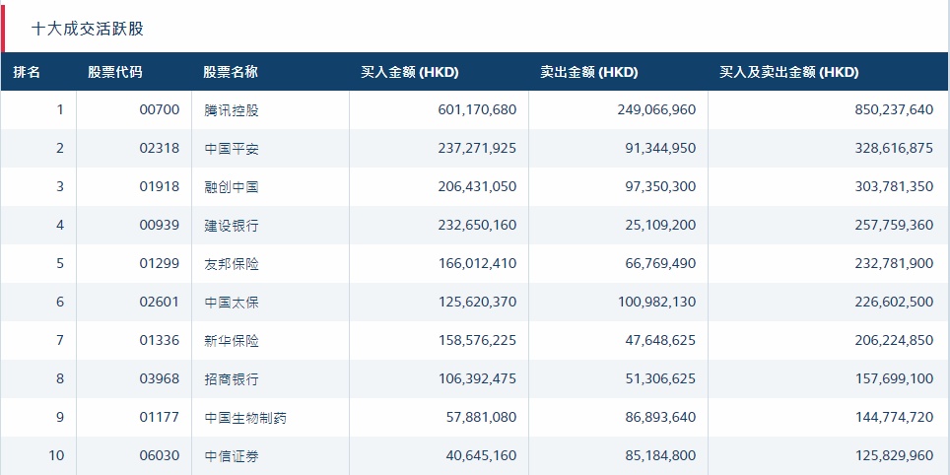950x475 pixels.
Task: Open the 中国生物制药 stock entry
Action: click(x=245, y=418)
